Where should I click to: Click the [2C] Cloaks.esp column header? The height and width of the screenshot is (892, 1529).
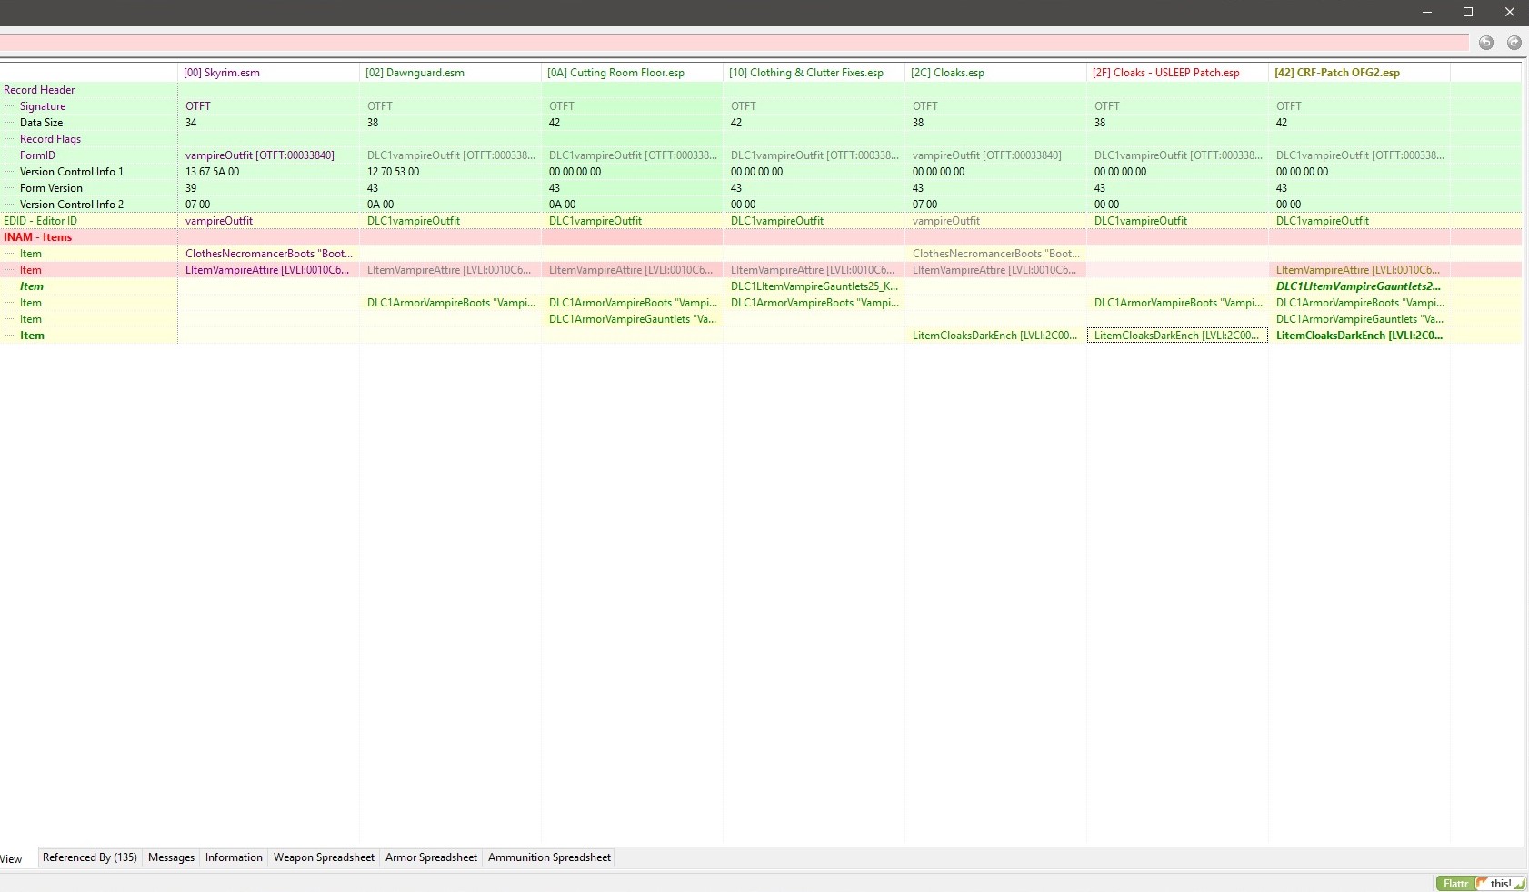coord(995,73)
